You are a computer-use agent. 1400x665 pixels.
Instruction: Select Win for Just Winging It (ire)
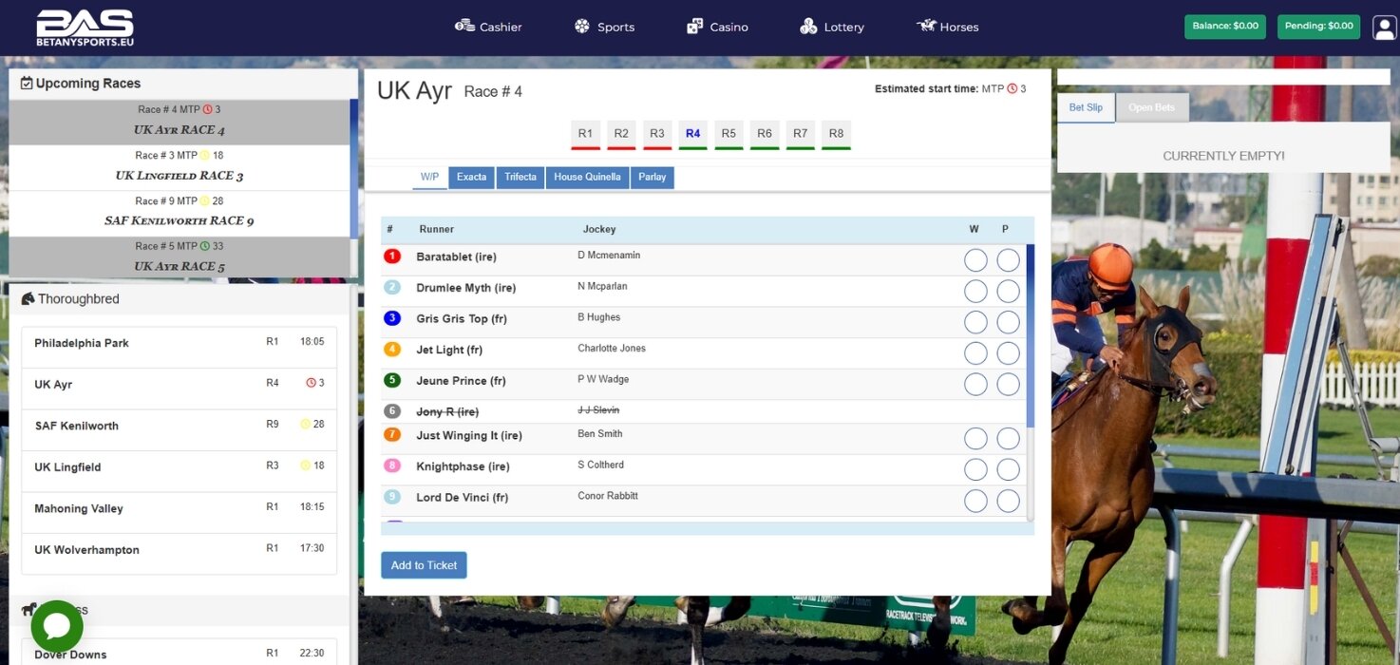click(975, 439)
